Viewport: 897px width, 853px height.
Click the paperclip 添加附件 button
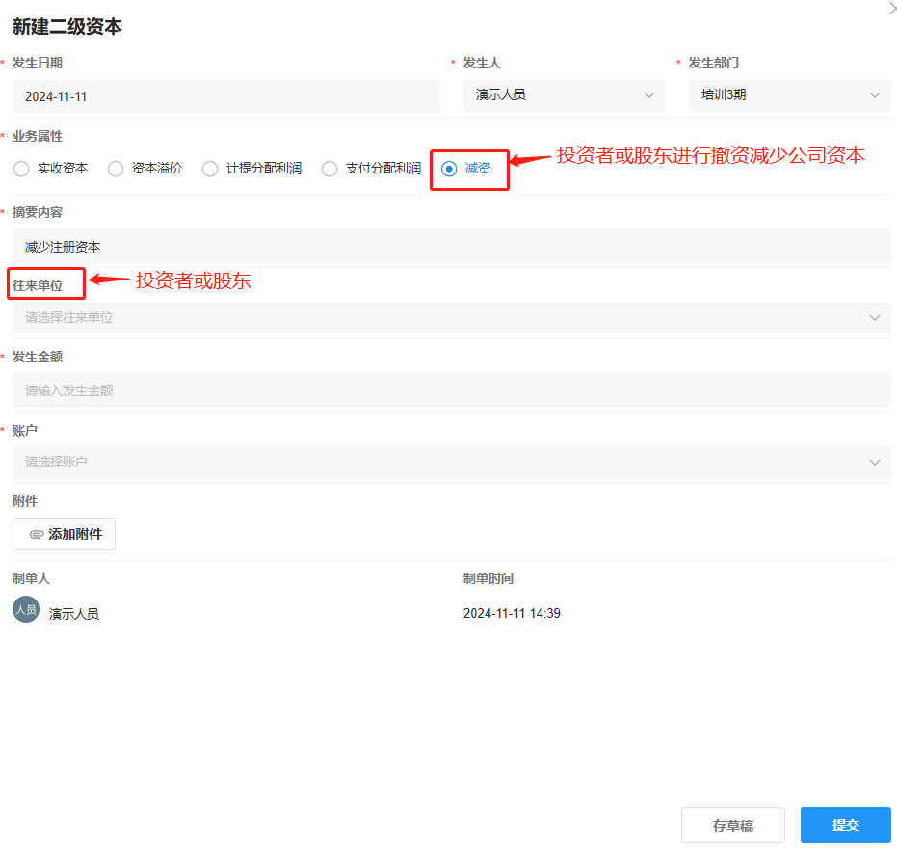coord(65,534)
